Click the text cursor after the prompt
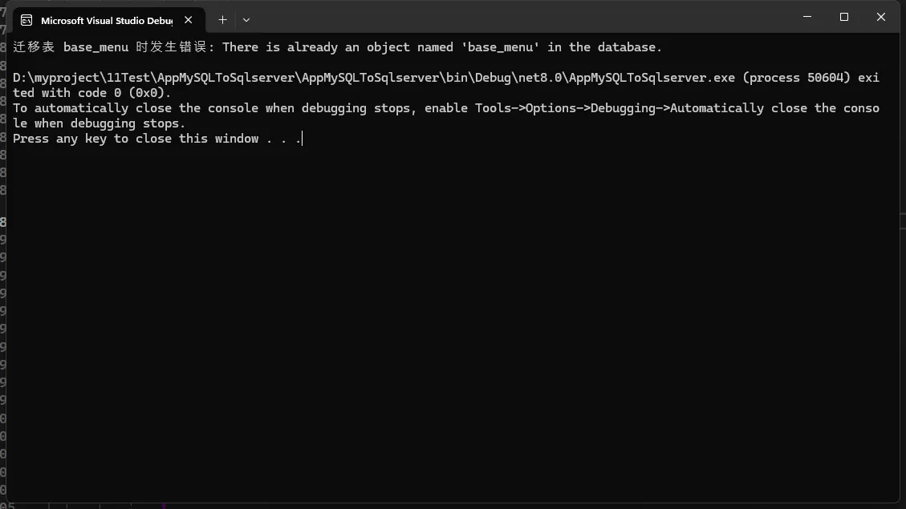This screenshot has height=509, width=906. click(302, 139)
